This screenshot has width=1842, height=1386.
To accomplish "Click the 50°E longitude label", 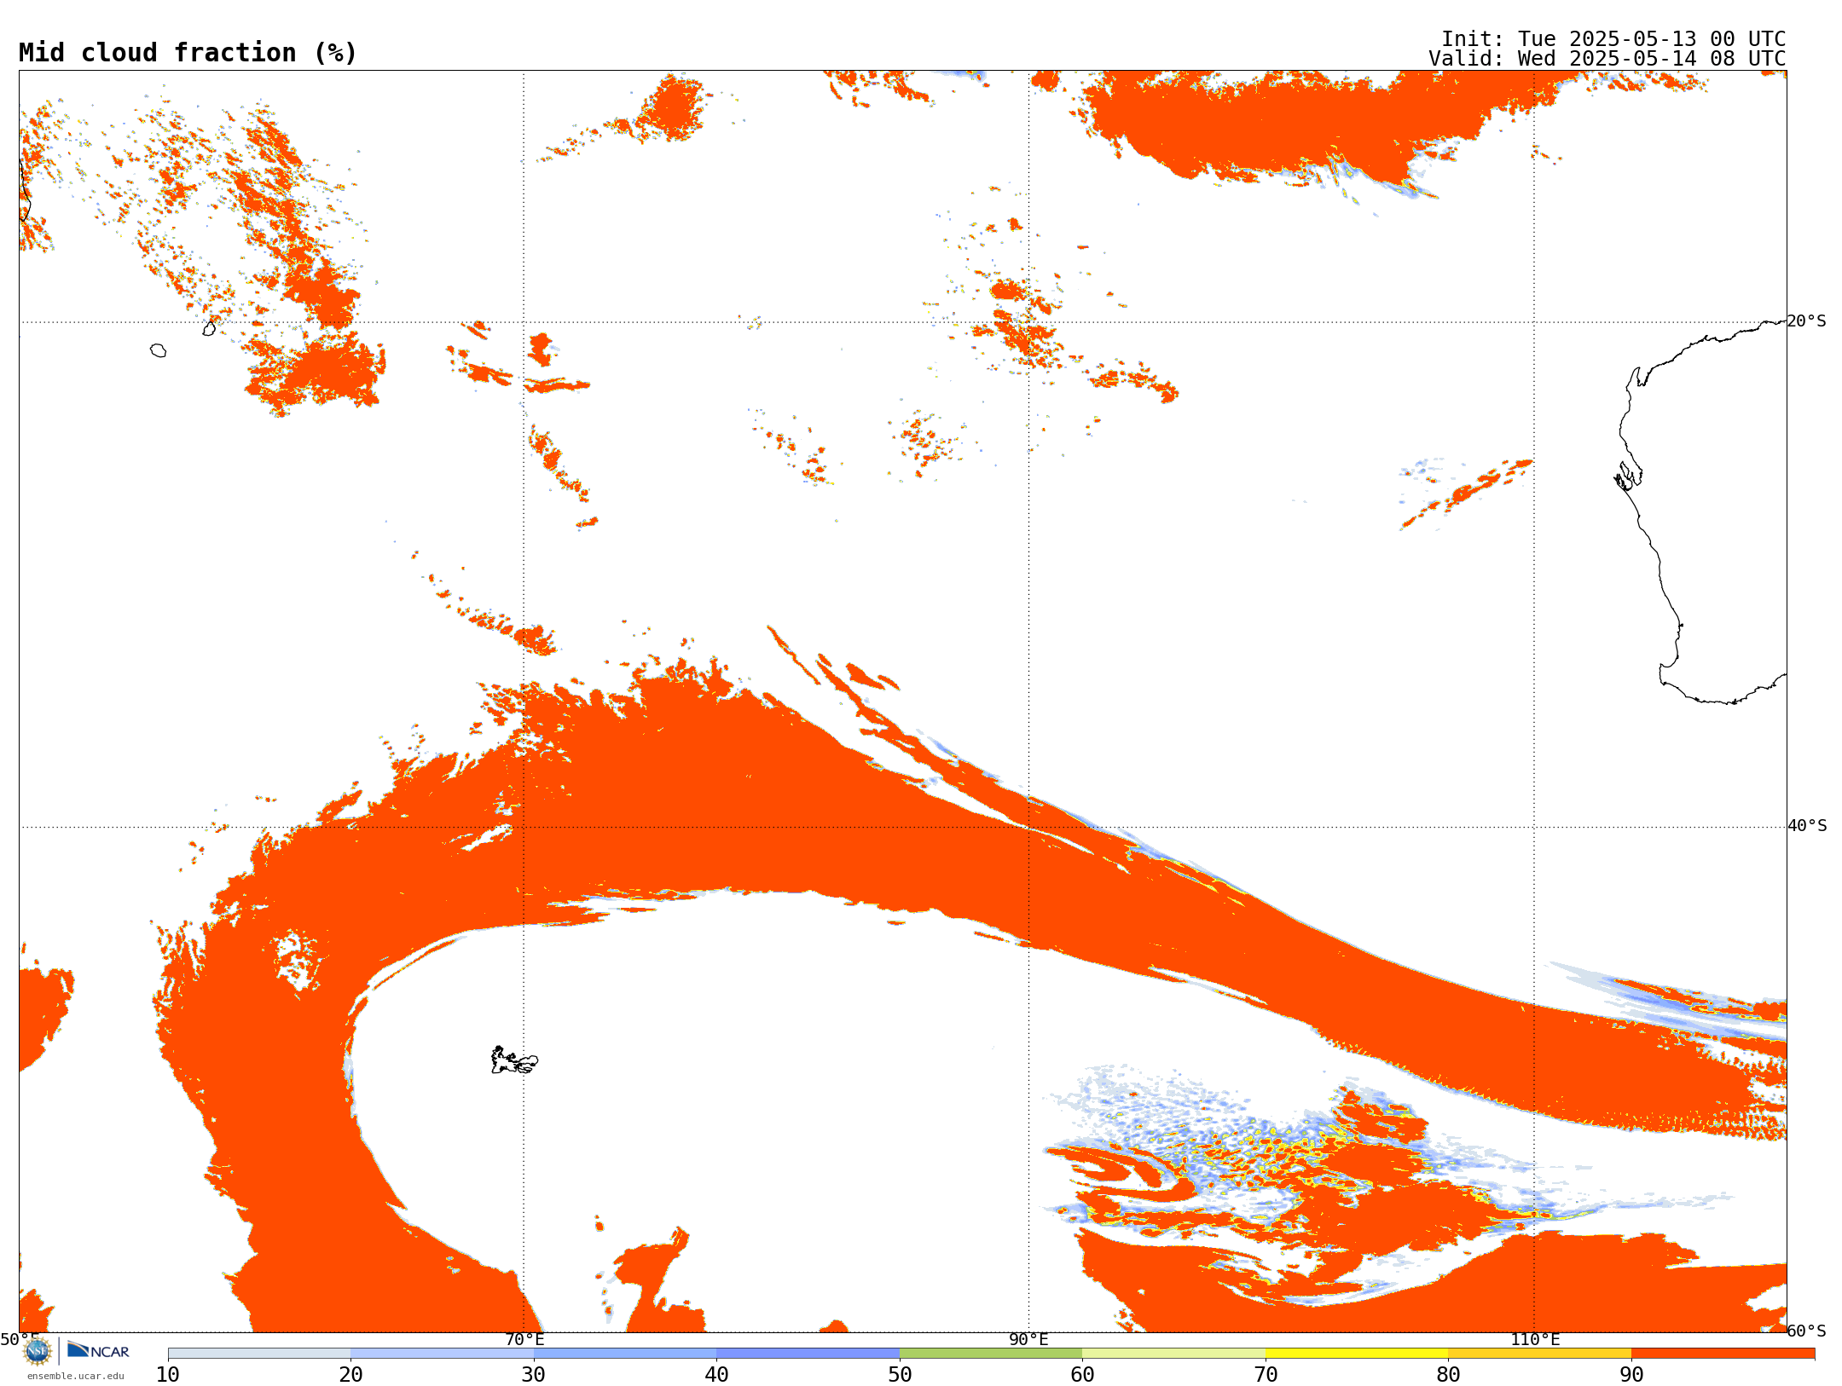I will click(19, 1340).
